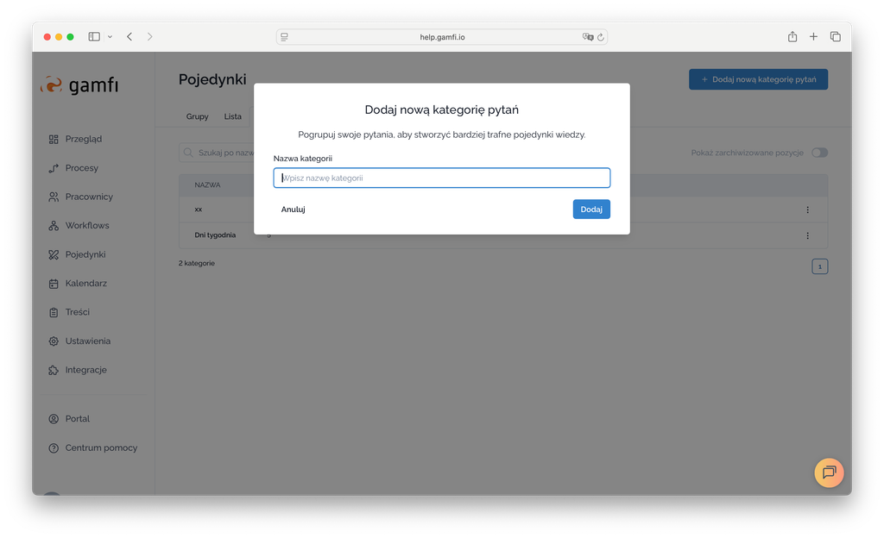This screenshot has width=884, height=538.
Task: Click Anuluj to cancel the dialog
Action: (293, 210)
